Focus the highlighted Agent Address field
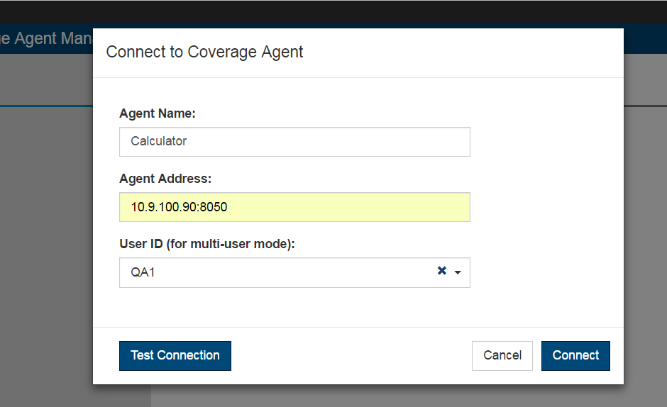Viewport: 667px width, 407px height. [294, 207]
